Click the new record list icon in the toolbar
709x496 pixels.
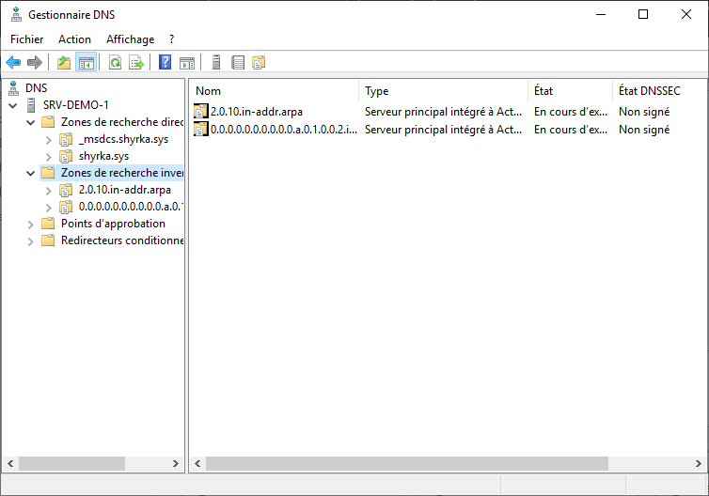(238, 63)
